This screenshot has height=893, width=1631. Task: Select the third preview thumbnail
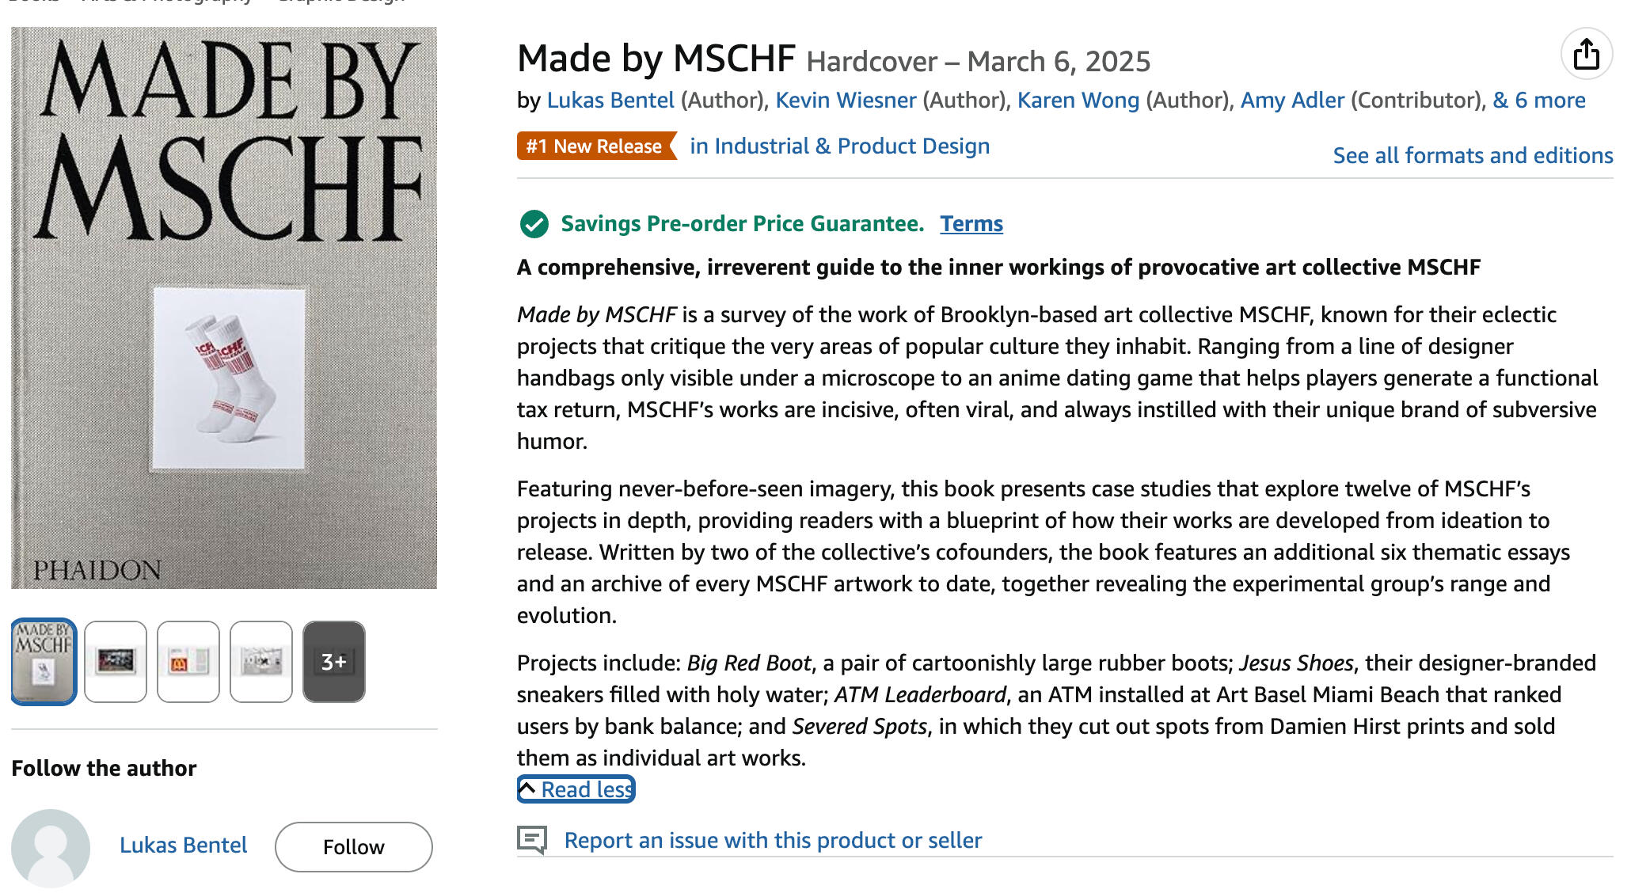click(x=188, y=662)
